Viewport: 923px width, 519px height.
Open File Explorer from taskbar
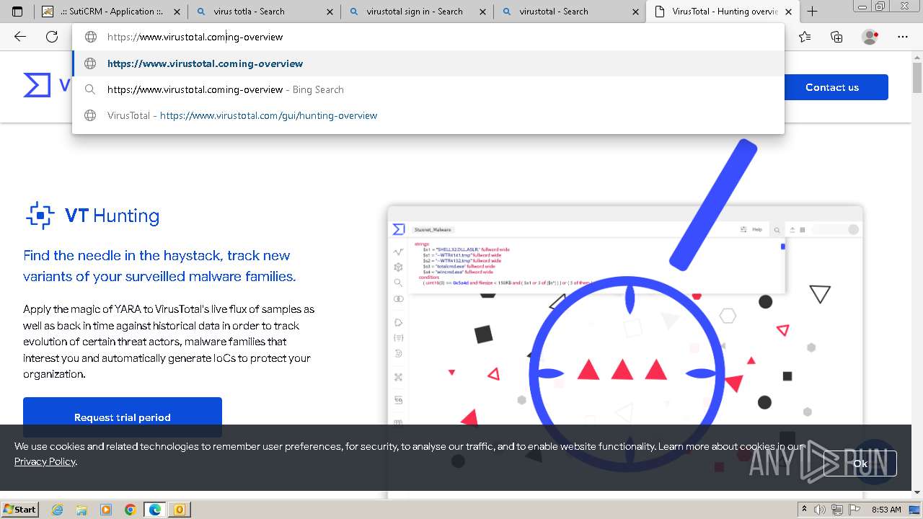click(81, 510)
